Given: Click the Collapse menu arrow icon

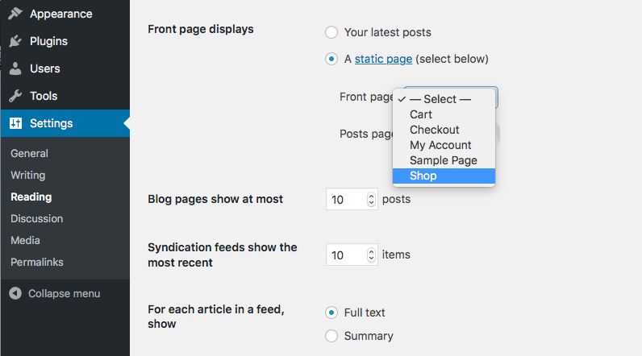Looking at the screenshot, I should click(15, 293).
